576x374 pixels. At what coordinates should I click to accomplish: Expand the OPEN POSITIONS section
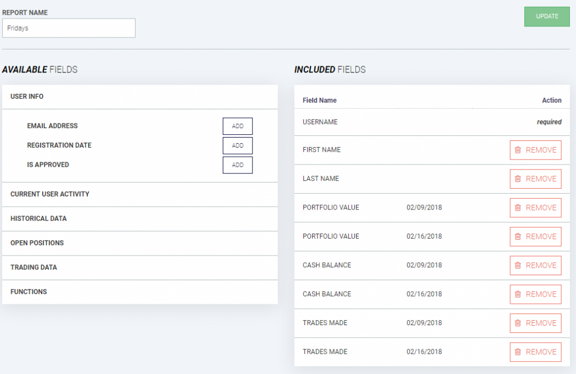140,243
